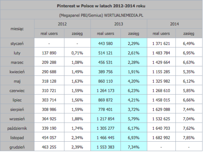
Task: Click the 1 629 088 cell for sierpień 2014
Action: tap(161, 109)
